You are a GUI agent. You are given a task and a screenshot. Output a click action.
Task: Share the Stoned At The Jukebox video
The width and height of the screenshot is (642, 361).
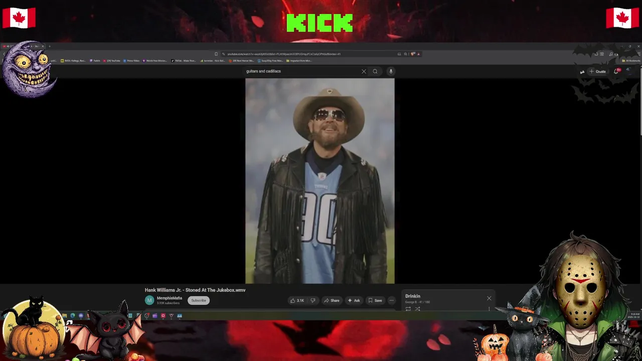332,300
